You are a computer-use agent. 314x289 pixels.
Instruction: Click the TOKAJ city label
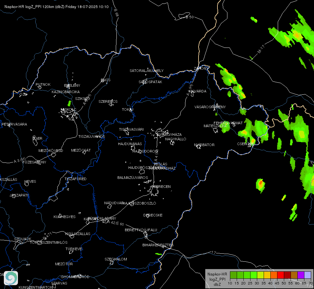(x=128, y=109)
